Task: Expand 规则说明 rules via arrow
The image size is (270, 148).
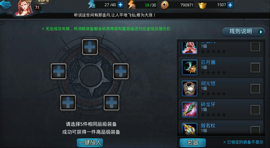Action: coord(261,32)
